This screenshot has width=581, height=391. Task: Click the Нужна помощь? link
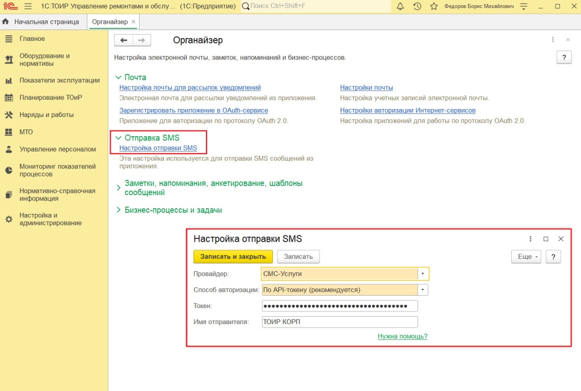click(402, 336)
